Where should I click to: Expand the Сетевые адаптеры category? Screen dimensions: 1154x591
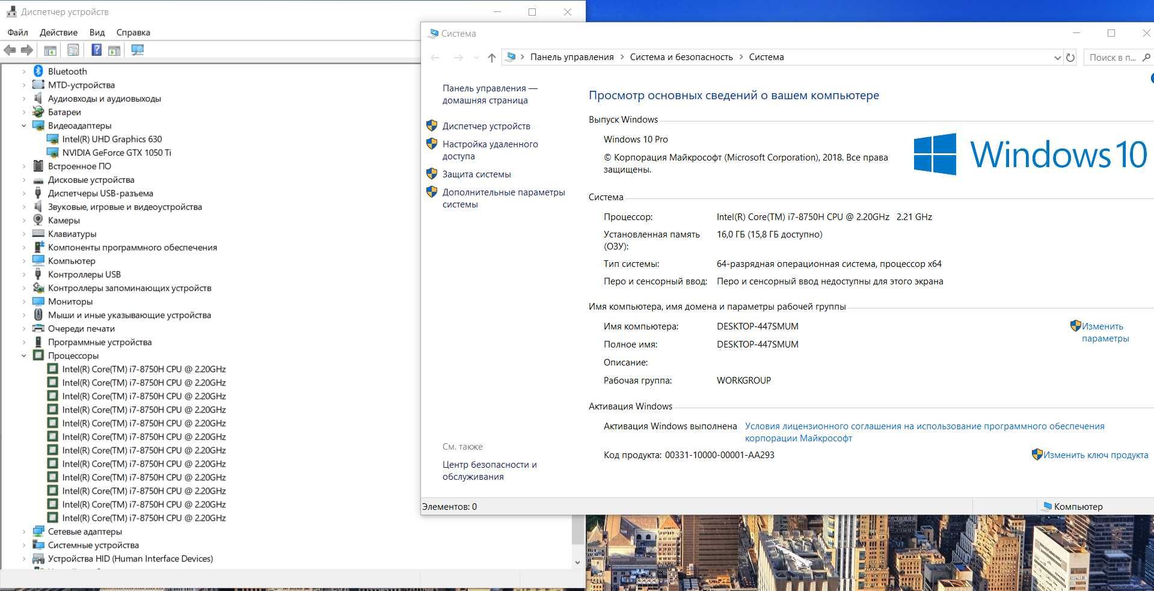[24, 531]
